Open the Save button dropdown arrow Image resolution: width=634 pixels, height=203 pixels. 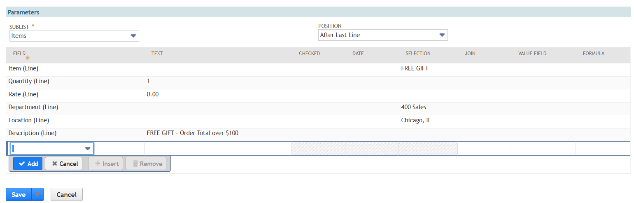click(x=37, y=194)
